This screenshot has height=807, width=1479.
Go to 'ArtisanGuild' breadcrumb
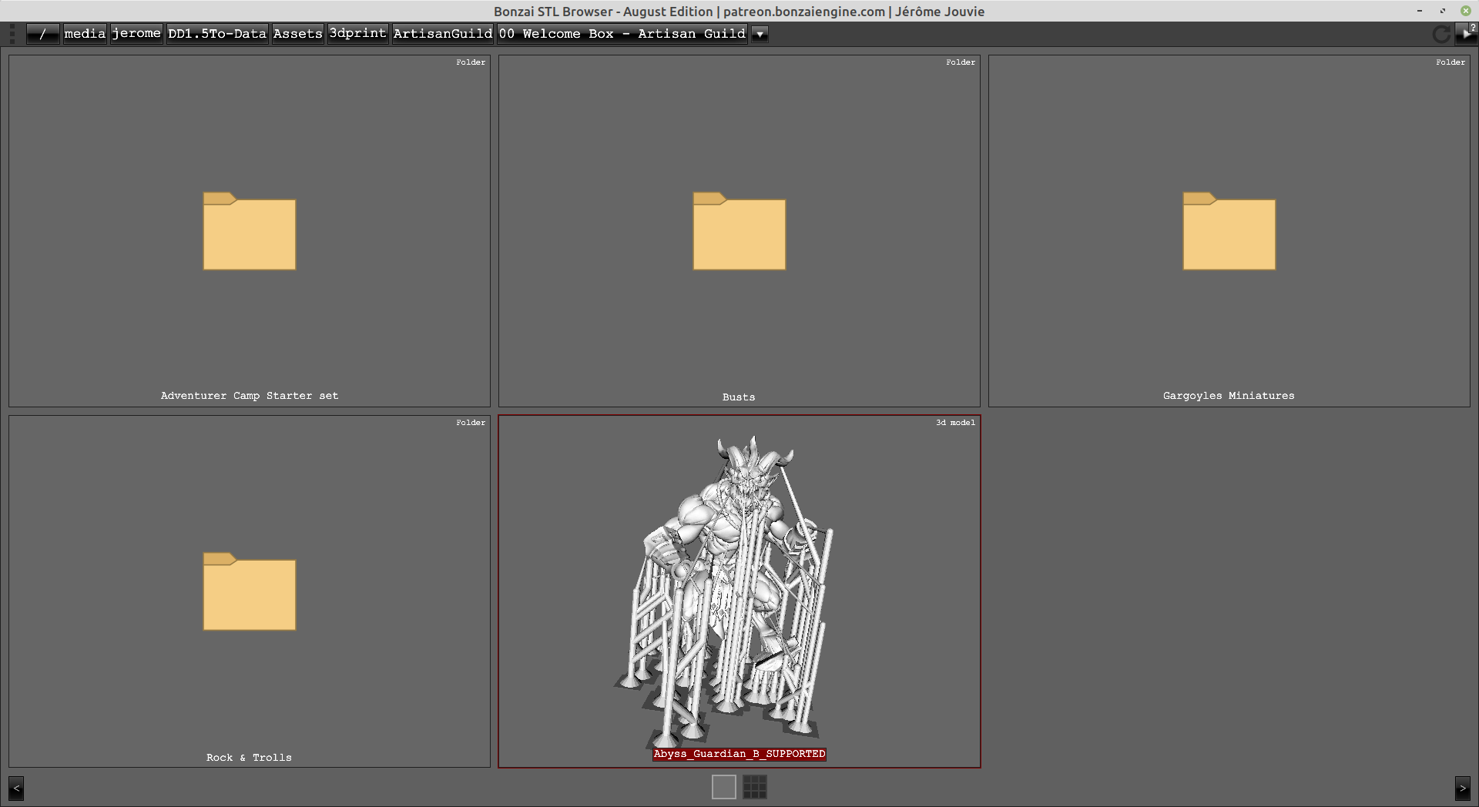[x=443, y=34]
